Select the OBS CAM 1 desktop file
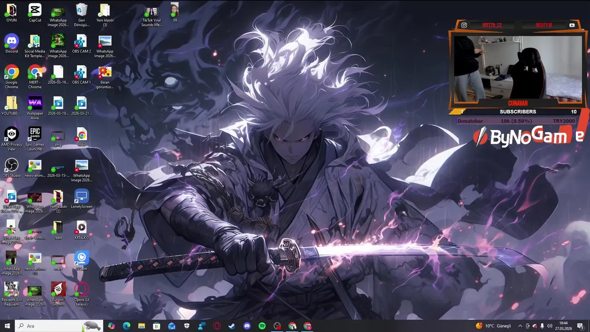 click(82, 75)
